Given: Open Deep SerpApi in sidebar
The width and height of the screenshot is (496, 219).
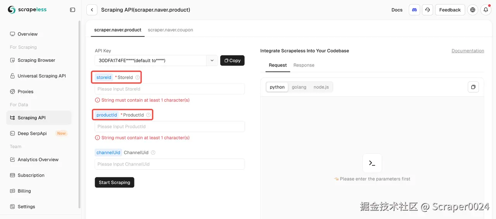Looking at the screenshot, I should (x=32, y=133).
